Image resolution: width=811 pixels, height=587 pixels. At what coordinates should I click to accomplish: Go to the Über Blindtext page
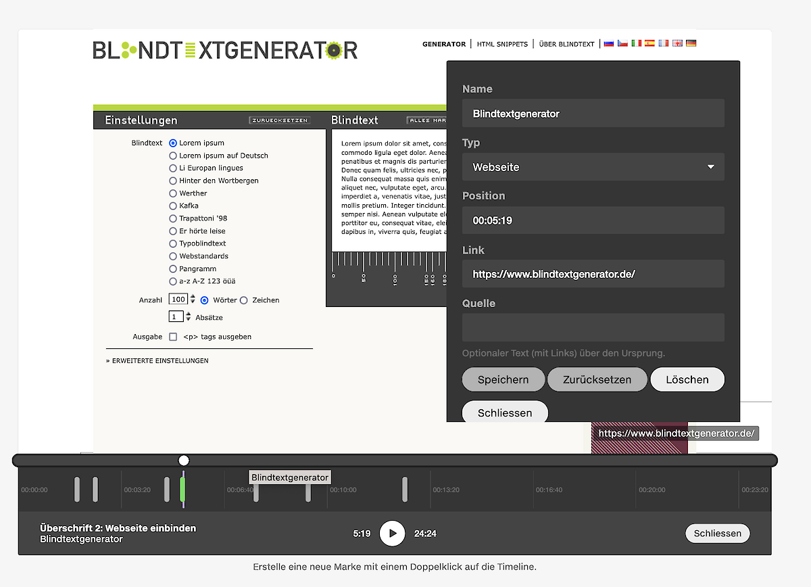[566, 44]
